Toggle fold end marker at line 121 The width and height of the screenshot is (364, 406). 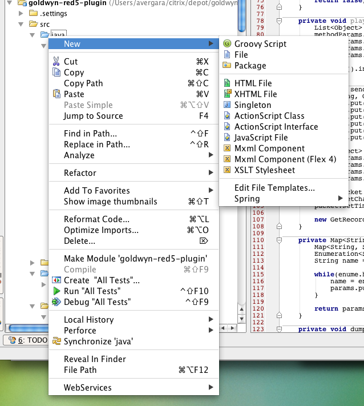279,315
